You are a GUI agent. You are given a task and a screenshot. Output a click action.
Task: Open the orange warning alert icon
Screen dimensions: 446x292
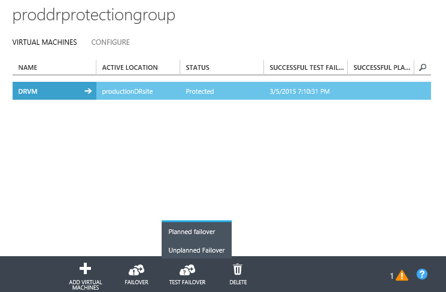pos(402,275)
